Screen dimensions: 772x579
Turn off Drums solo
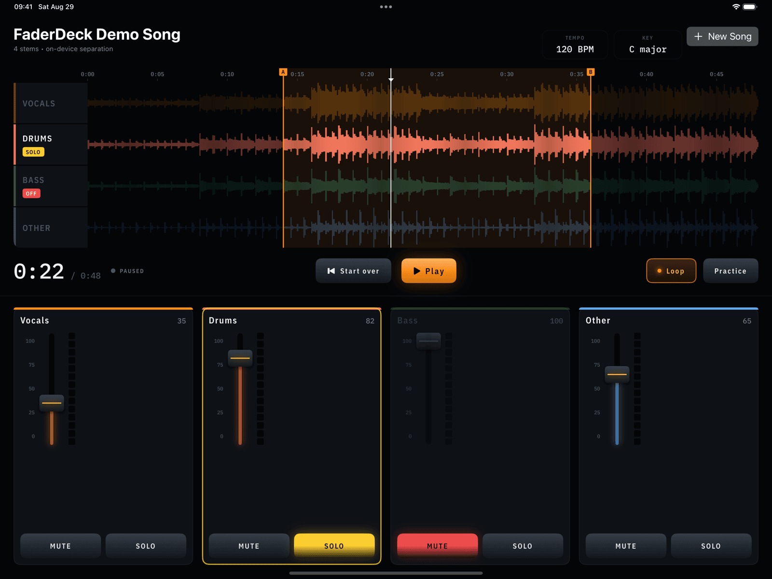tap(334, 546)
